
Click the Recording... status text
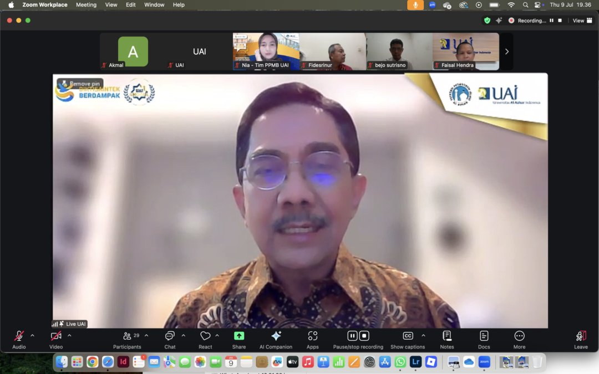click(x=532, y=21)
